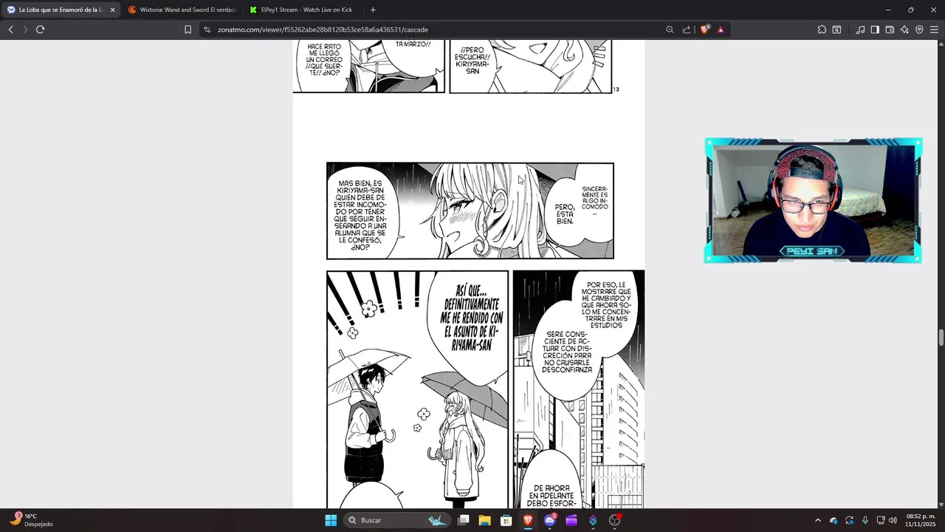Image resolution: width=945 pixels, height=532 pixels.
Task: Open the browser main hamburger menu
Action: 934,30
